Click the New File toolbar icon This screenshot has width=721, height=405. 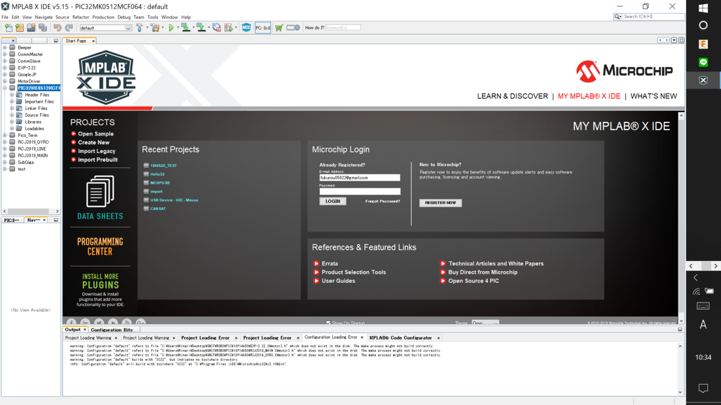click(8, 28)
